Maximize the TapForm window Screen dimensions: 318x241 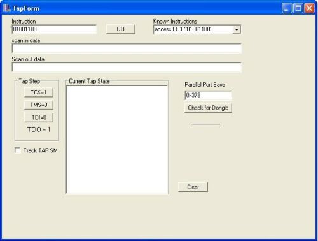pos(298,8)
